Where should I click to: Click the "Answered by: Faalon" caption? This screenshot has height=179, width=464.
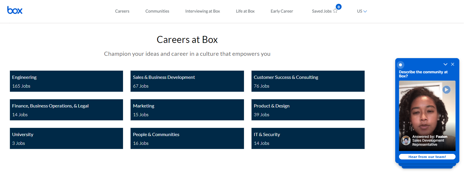pos(430,137)
